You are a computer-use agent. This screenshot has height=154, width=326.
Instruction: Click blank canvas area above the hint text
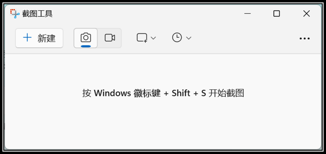[163, 69]
